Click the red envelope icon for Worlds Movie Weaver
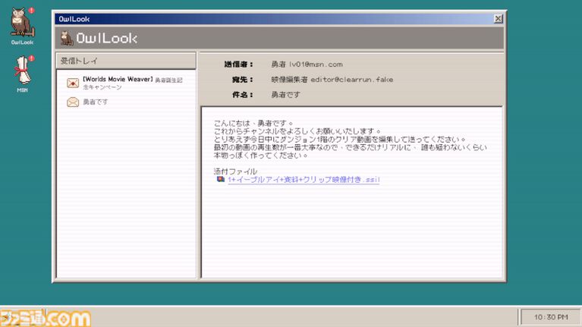The image size is (582, 327). pos(73,83)
